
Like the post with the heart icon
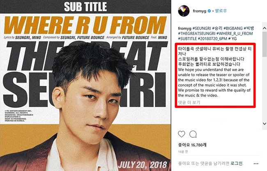point(181,134)
